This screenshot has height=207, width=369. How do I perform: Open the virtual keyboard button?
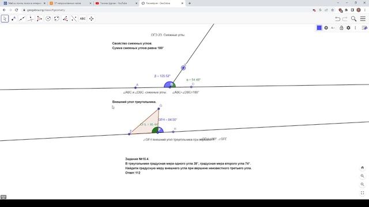tap(3, 197)
